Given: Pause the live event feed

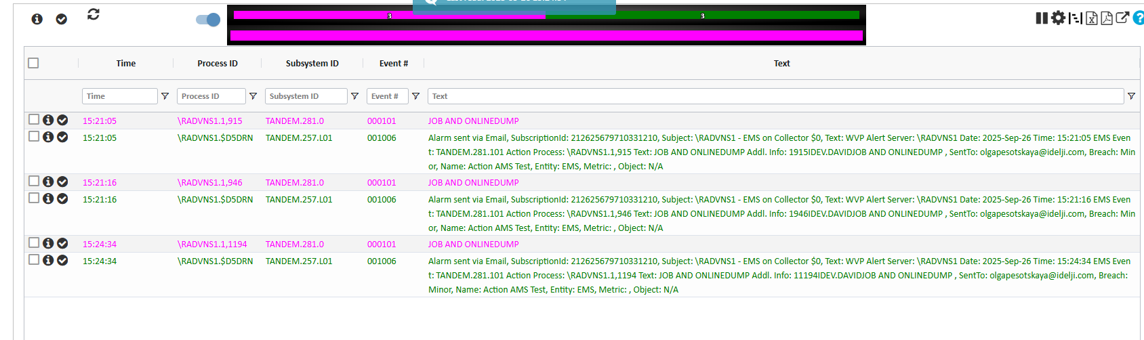Looking at the screenshot, I should coord(1042,18).
